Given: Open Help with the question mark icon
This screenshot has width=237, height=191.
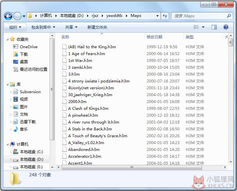Looking at the screenshot, I should 226,27.
